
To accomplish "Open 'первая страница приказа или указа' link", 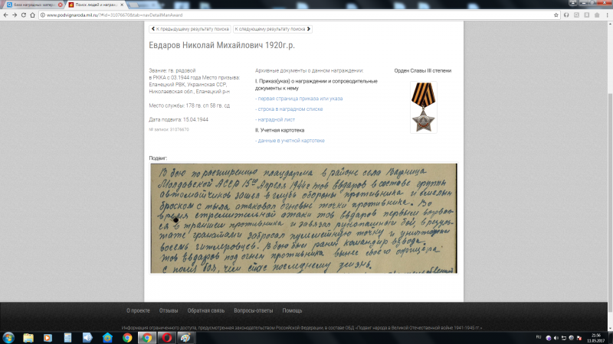I will click(x=299, y=99).
